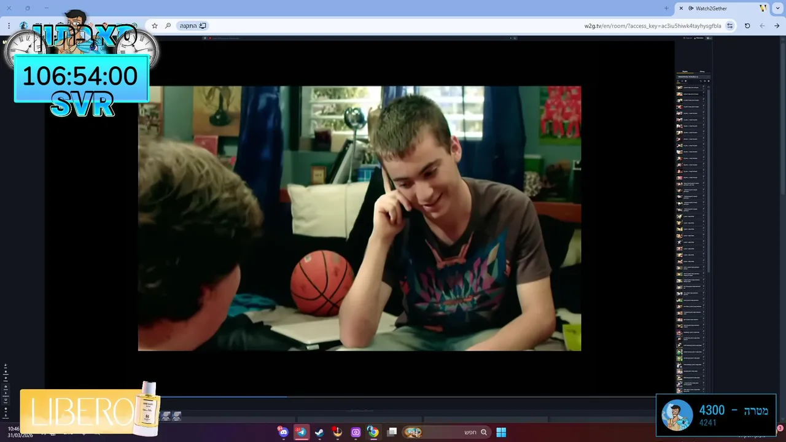Viewport: 786px width, 442px height.
Task: Click the Windows Start button
Action: 501,432
